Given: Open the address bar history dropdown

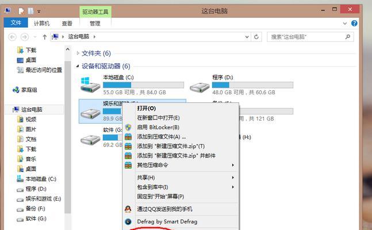Looking at the screenshot, I should (x=247, y=37).
